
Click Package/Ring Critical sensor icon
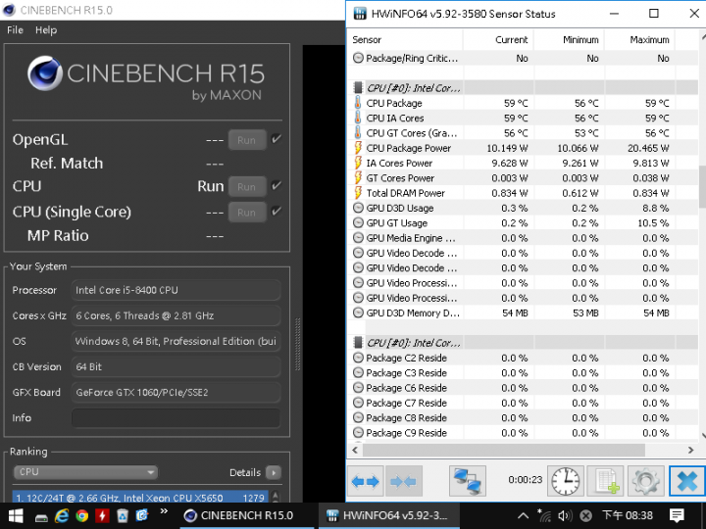(358, 58)
